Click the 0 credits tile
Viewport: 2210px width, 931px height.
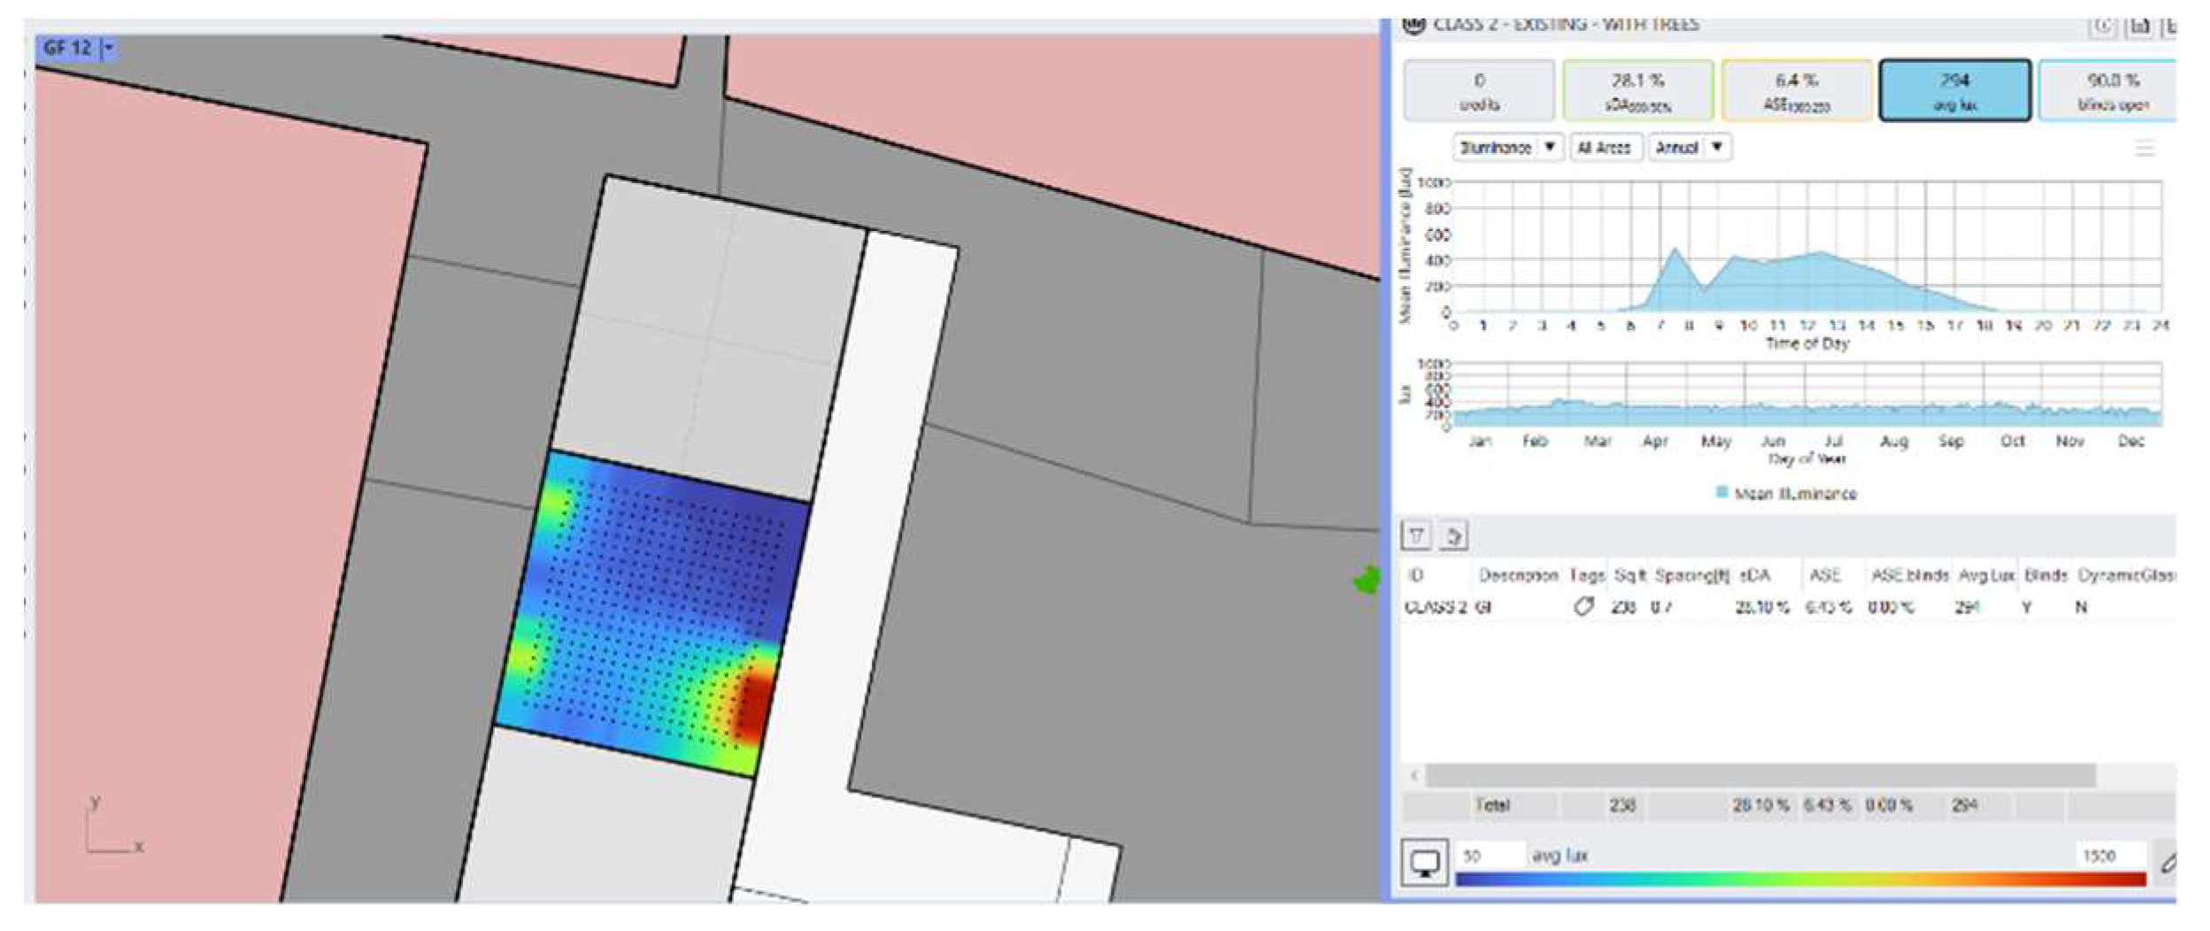(1479, 90)
